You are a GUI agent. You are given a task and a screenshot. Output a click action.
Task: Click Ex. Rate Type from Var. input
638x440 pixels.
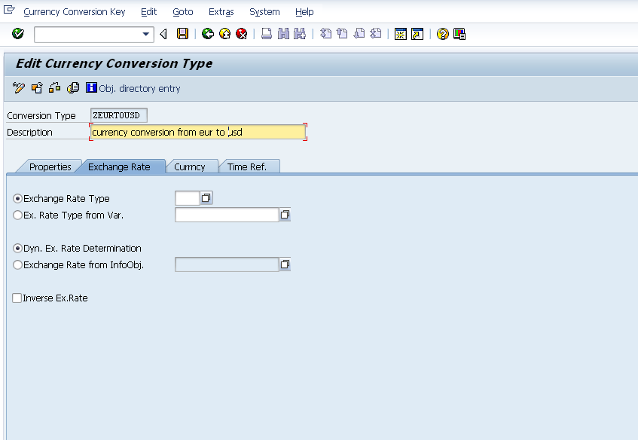point(227,215)
